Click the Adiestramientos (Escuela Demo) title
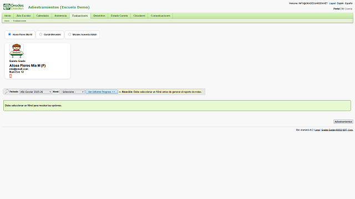 [x=59, y=7]
